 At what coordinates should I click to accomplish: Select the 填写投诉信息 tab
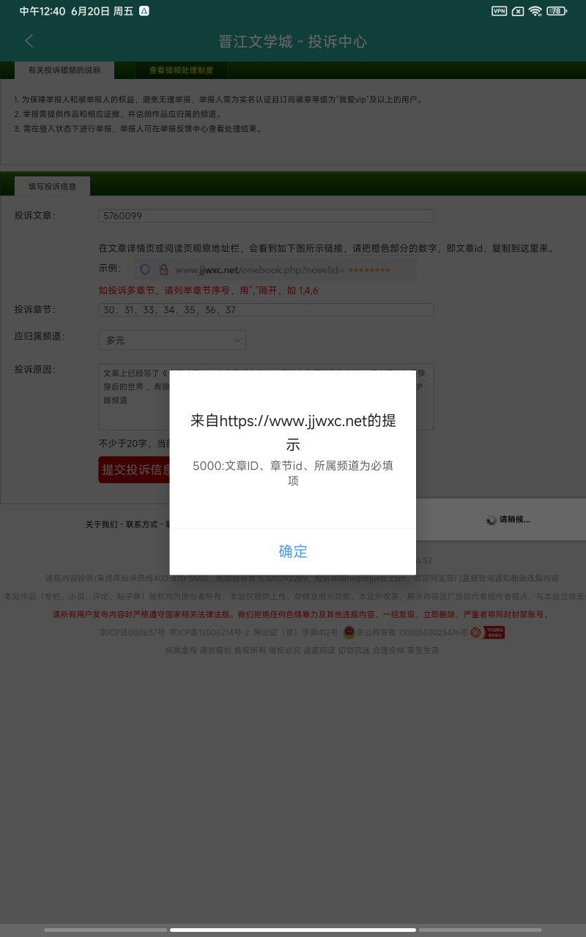[52, 186]
